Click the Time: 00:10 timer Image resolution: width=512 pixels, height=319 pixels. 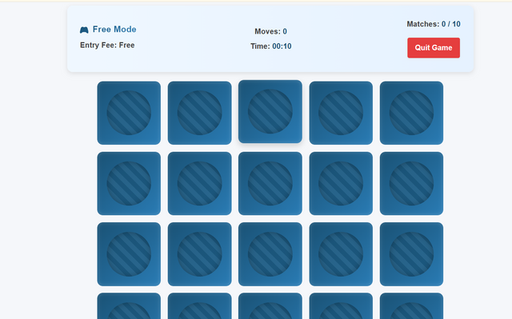tap(270, 46)
